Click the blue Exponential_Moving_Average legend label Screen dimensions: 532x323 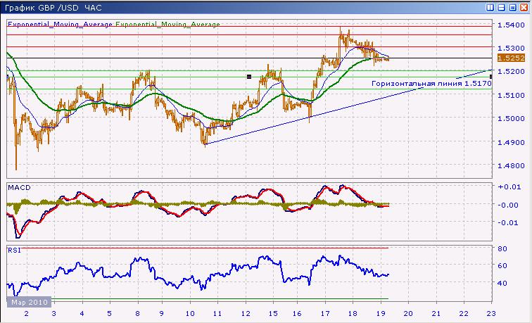coord(59,24)
